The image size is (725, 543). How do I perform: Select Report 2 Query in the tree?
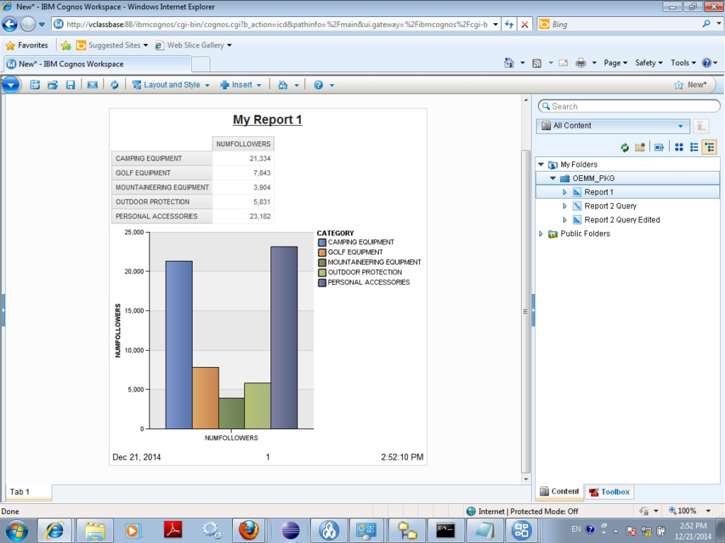pyautogui.click(x=610, y=206)
